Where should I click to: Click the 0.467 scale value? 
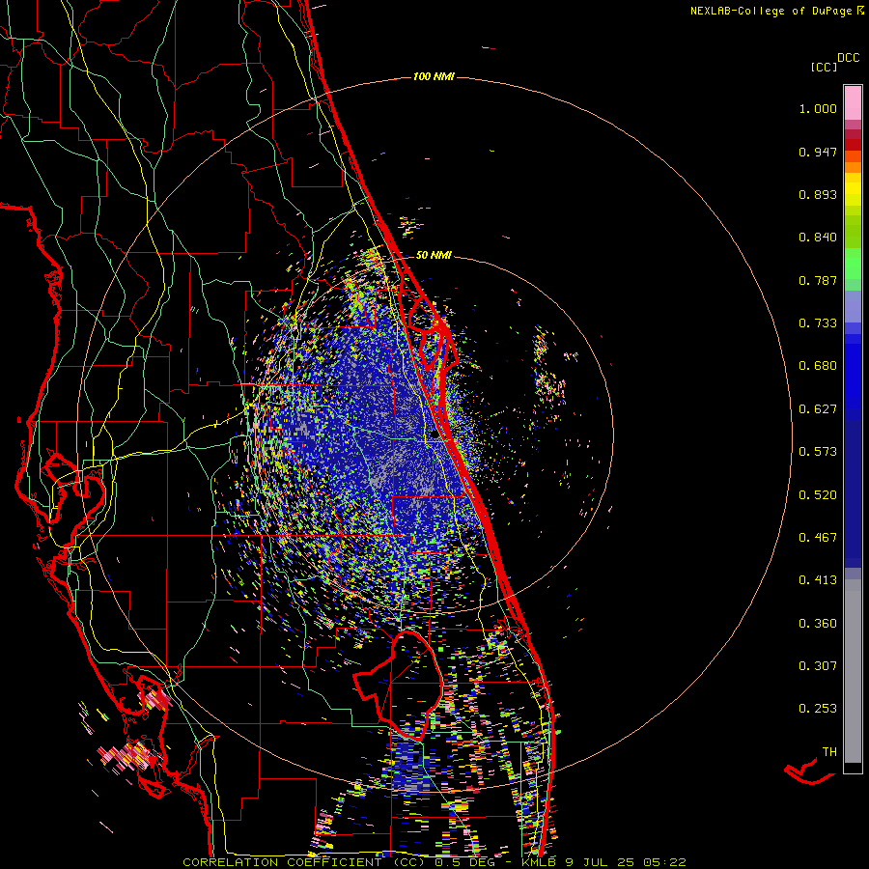click(x=818, y=537)
